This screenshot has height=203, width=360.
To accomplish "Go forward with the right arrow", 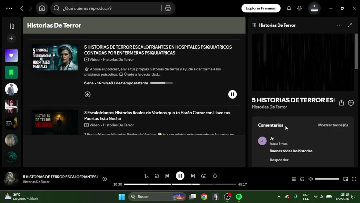I will point(30,8).
